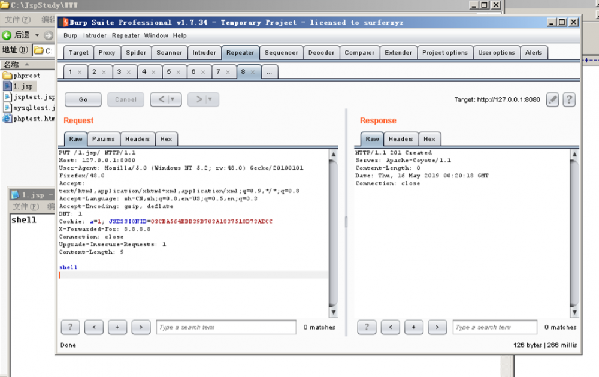Switch request view to Params
This screenshot has width=599, height=377.
point(104,139)
